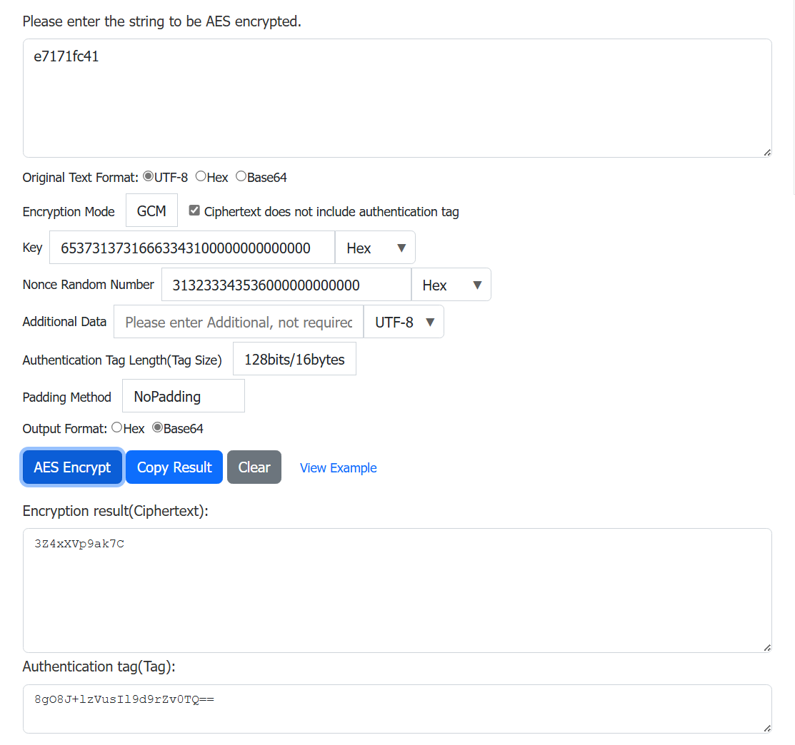Image resolution: width=795 pixels, height=745 pixels.
Task: Focus the Nonce Random Number field
Action: point(286,285)
